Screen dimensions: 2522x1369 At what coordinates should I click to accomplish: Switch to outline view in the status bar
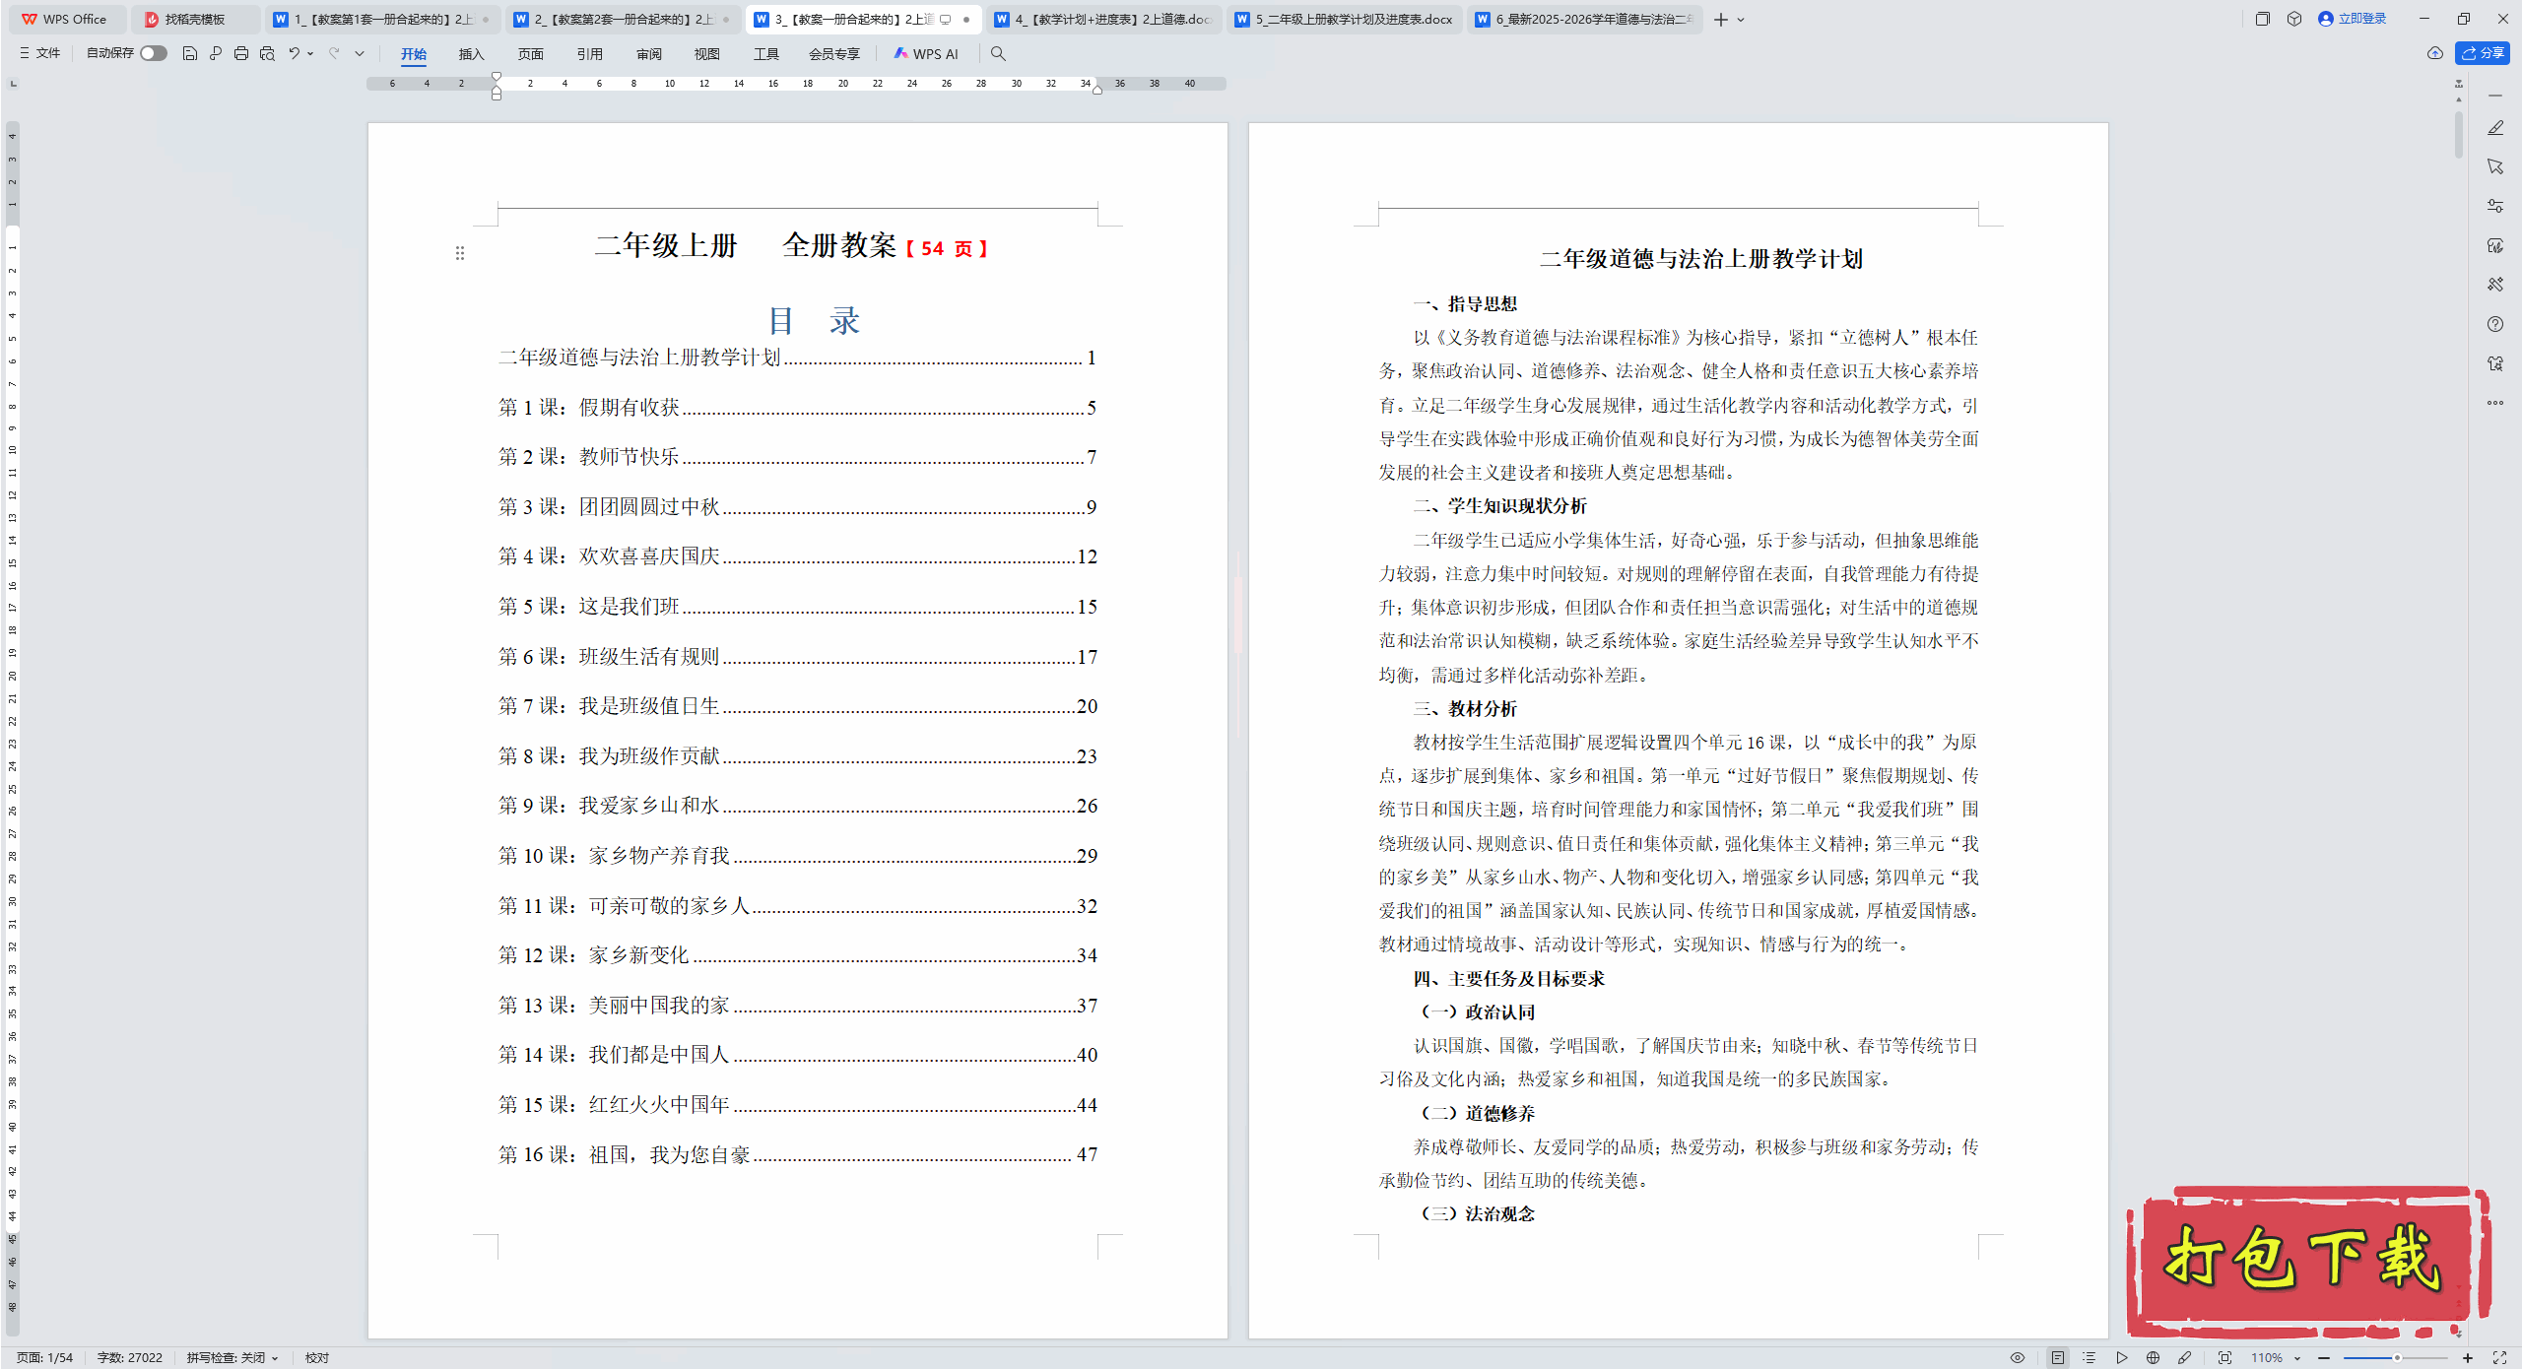[x=2090, y=1357]
